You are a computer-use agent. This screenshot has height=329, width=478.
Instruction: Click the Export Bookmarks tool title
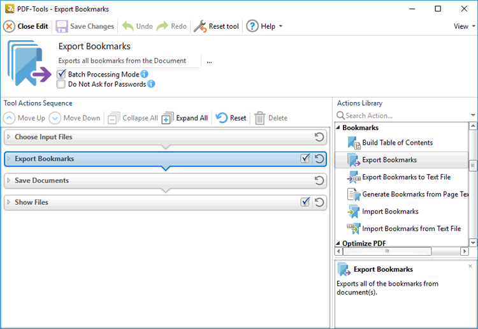(x=94, y=47)
